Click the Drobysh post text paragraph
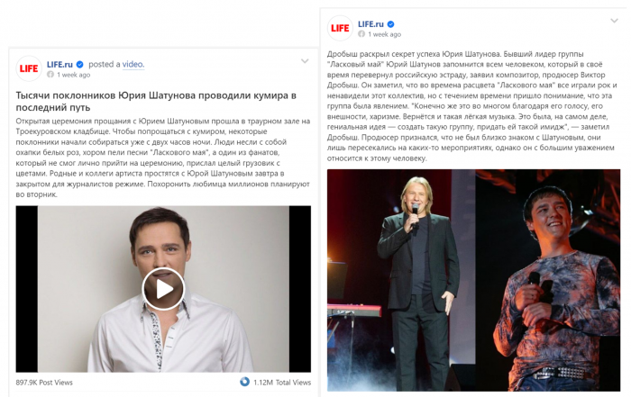The image size is (631, 397). [472, 106]
